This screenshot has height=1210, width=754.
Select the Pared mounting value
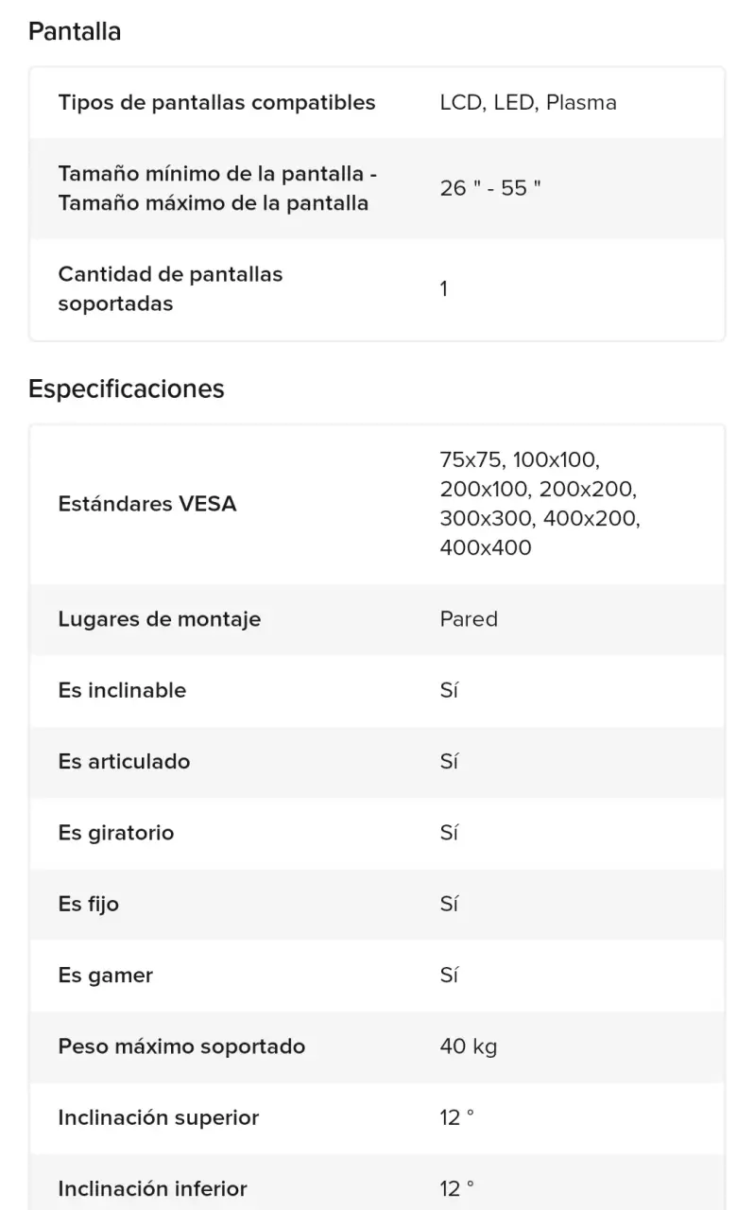click(x=469, y=619)
